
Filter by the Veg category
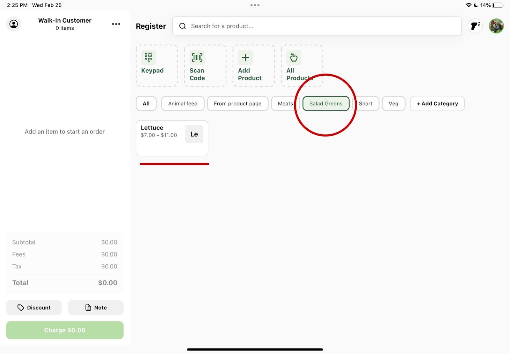(x=393, y=104)
